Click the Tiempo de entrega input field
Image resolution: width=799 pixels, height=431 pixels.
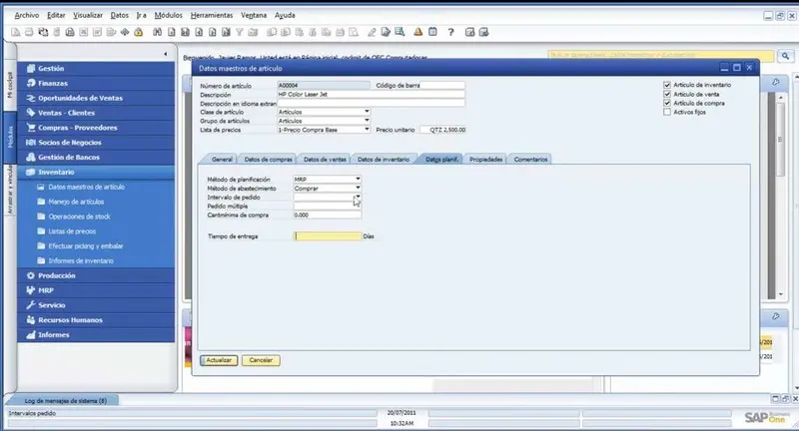327,236
